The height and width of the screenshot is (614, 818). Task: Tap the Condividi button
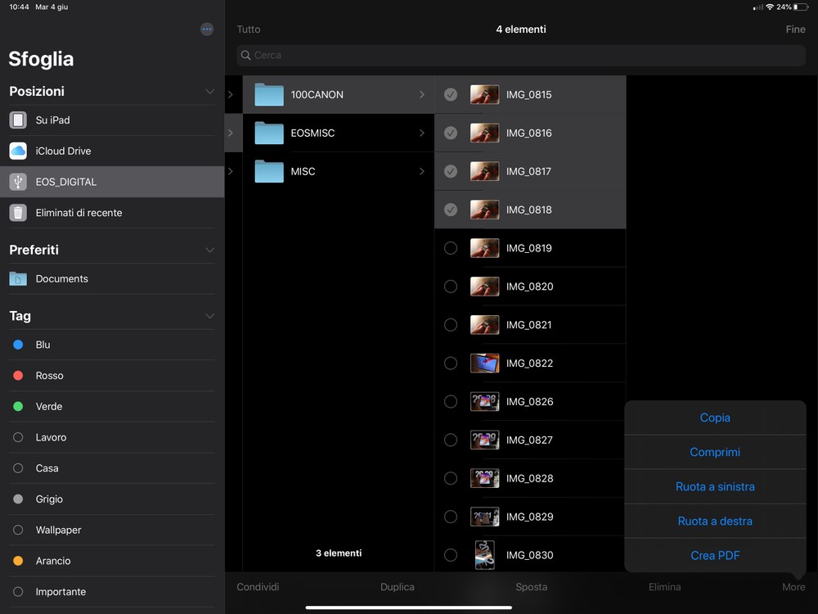pos(258,587)
